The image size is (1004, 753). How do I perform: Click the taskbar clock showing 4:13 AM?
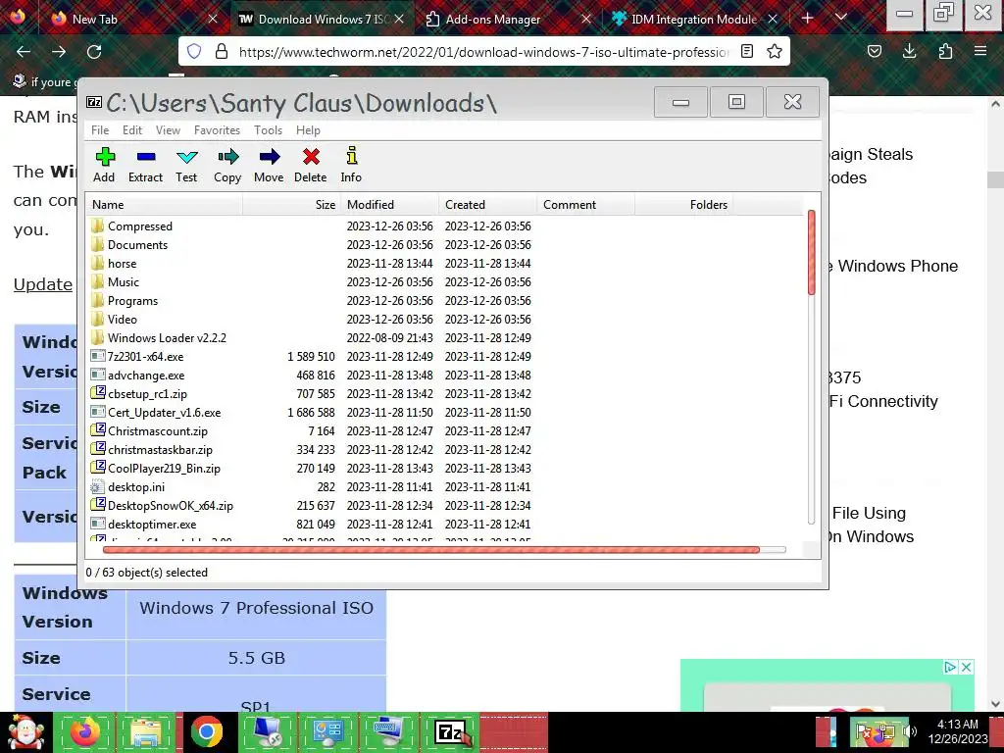(x=958, y=731)
